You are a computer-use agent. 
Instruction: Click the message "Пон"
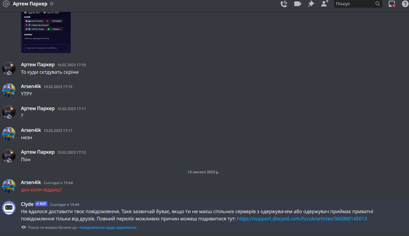pyautogui.click(x=26, y=160)
